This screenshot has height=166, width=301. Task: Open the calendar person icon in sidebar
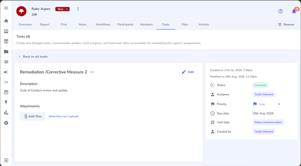[6, 41]
